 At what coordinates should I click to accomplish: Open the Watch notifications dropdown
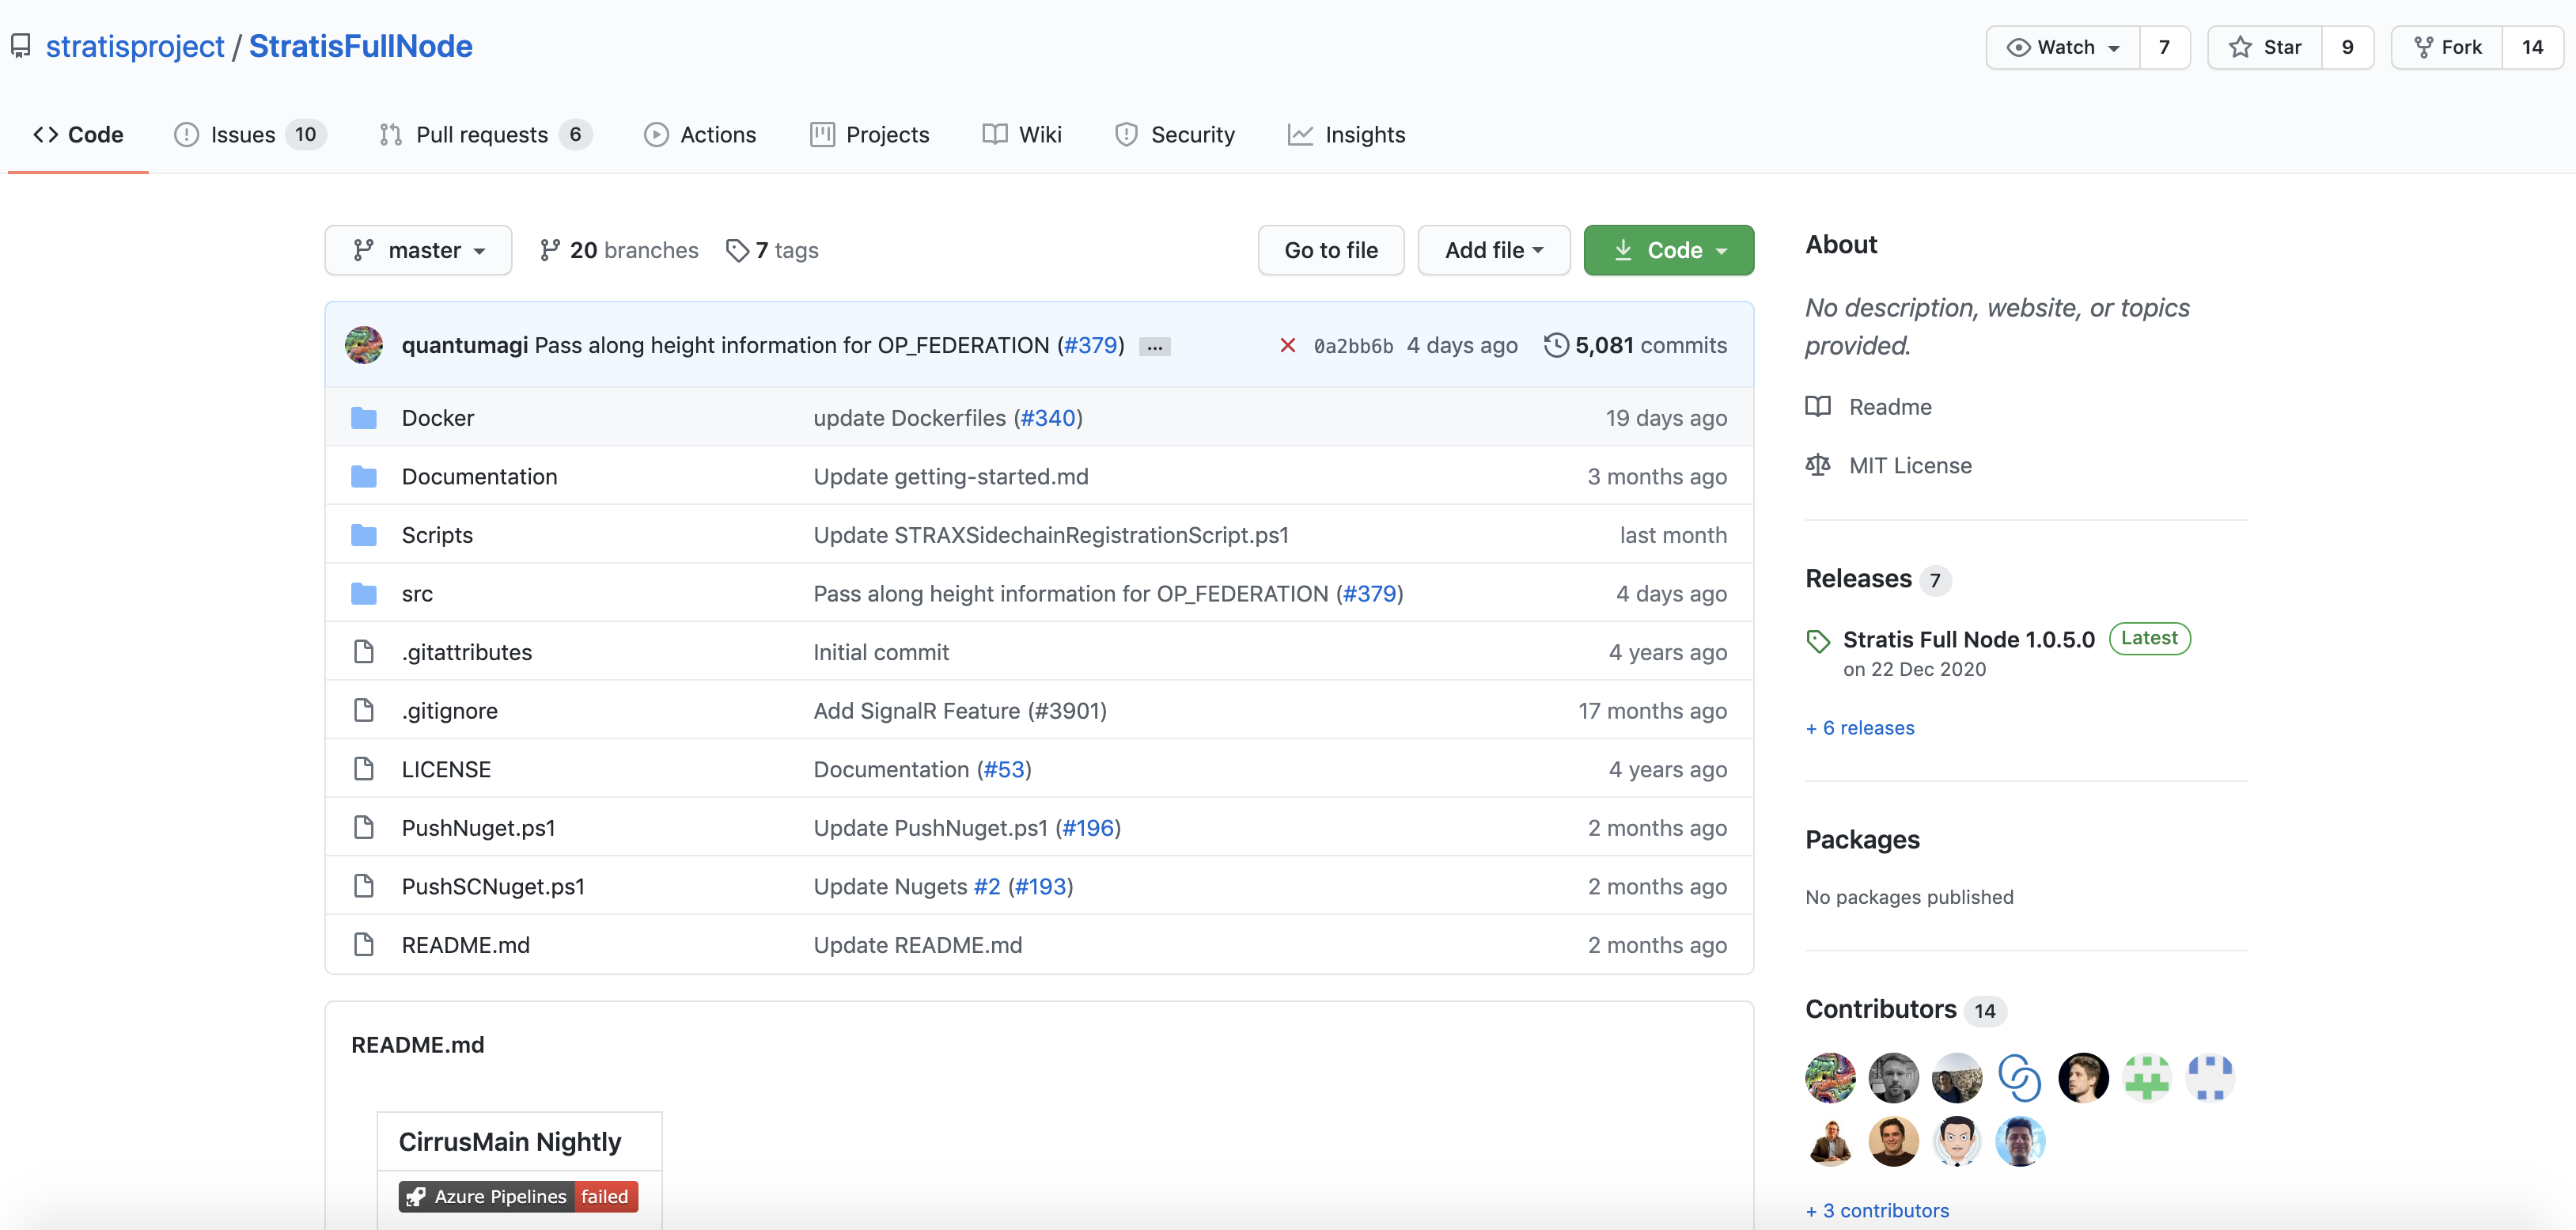pyautogui.click(x=2063, y=47)
